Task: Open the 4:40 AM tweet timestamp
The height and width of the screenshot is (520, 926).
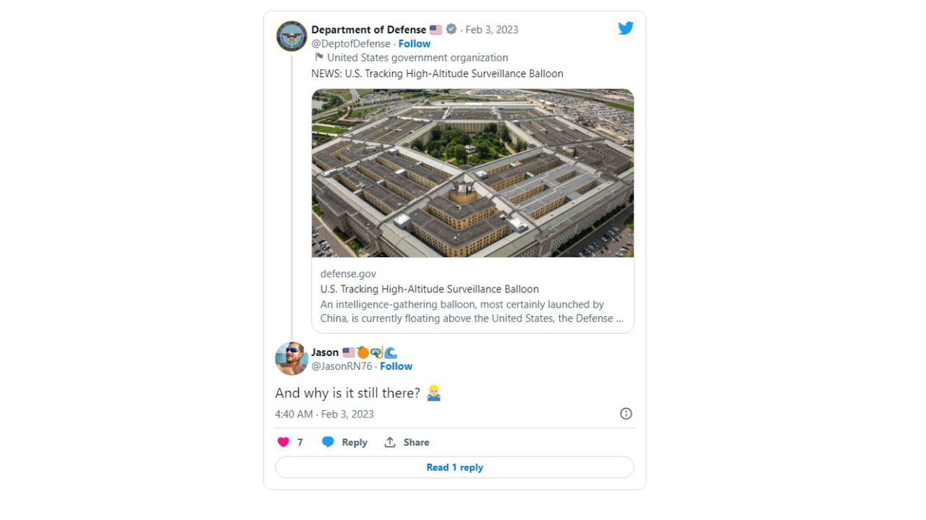Action: pyautogui.click(x=324, y=414)
